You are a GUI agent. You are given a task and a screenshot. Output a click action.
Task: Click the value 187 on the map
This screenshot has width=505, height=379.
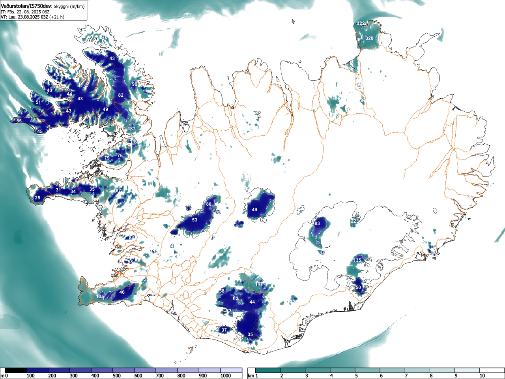coord(131,129)
